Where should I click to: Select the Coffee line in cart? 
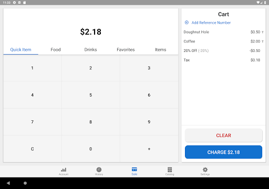coord(224,41)
